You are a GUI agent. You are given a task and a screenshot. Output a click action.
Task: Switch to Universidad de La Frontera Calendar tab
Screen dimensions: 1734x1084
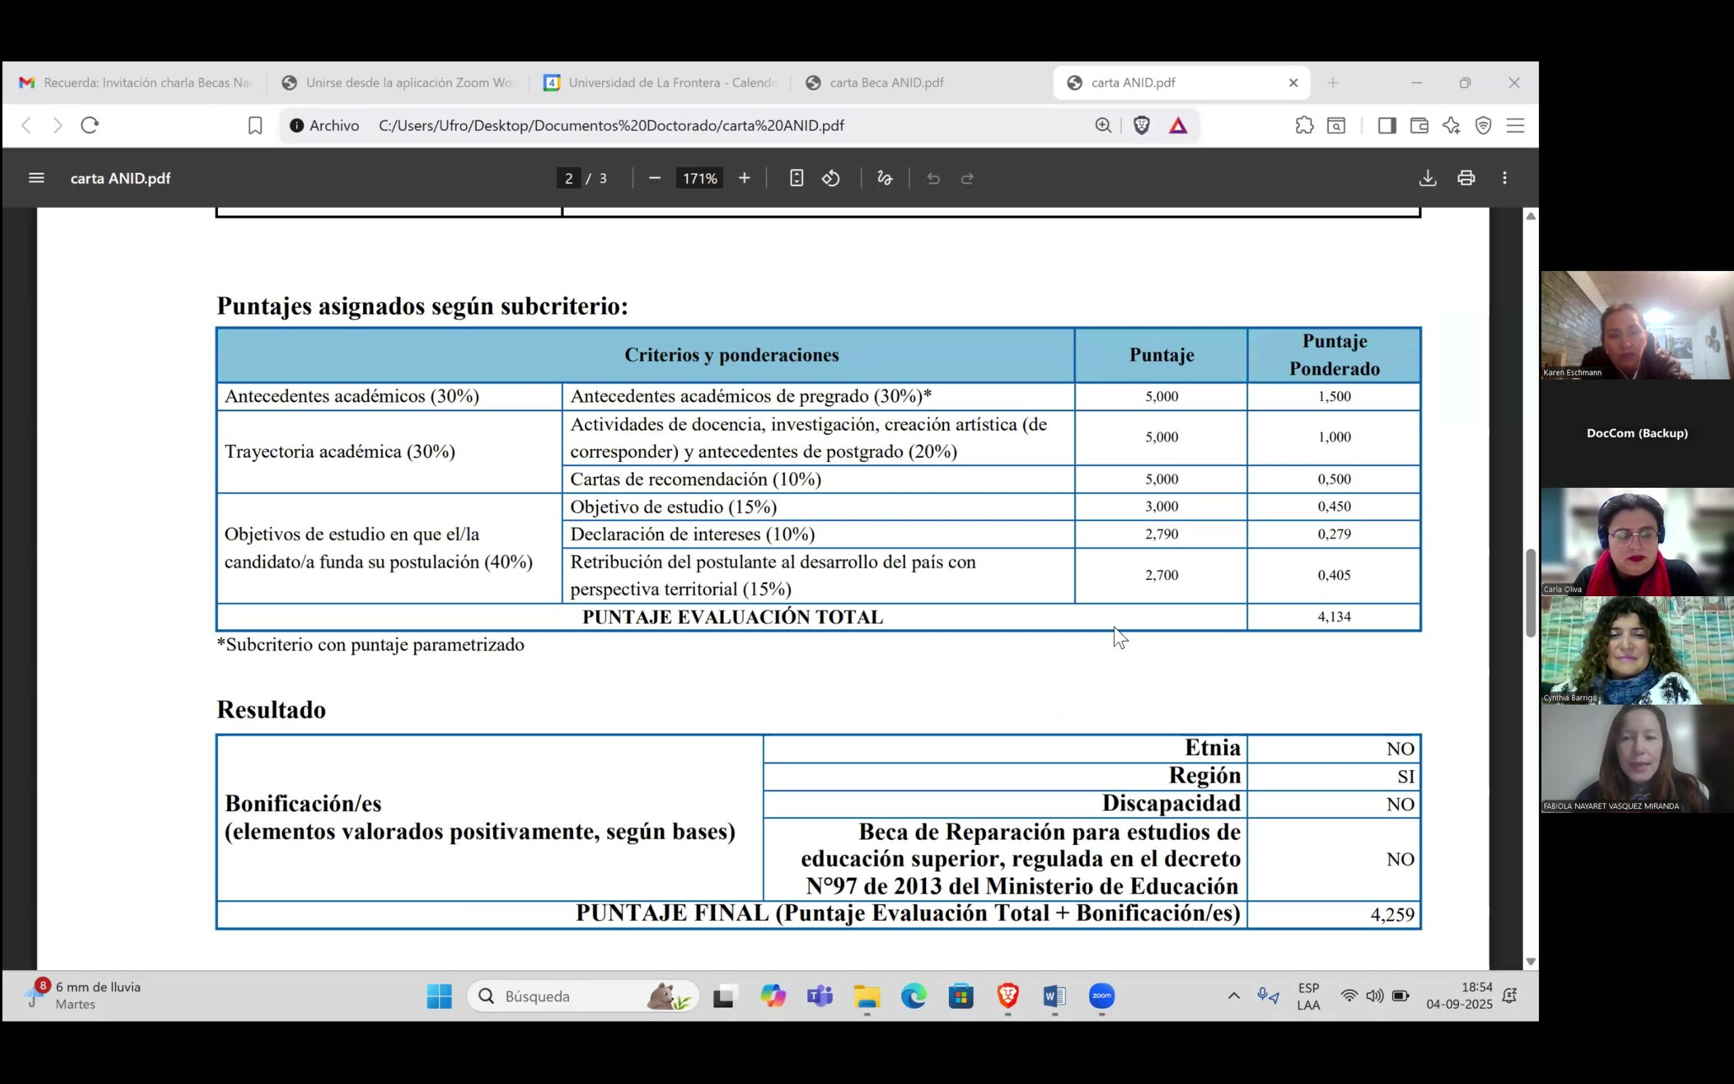click(x=660, y=83)
